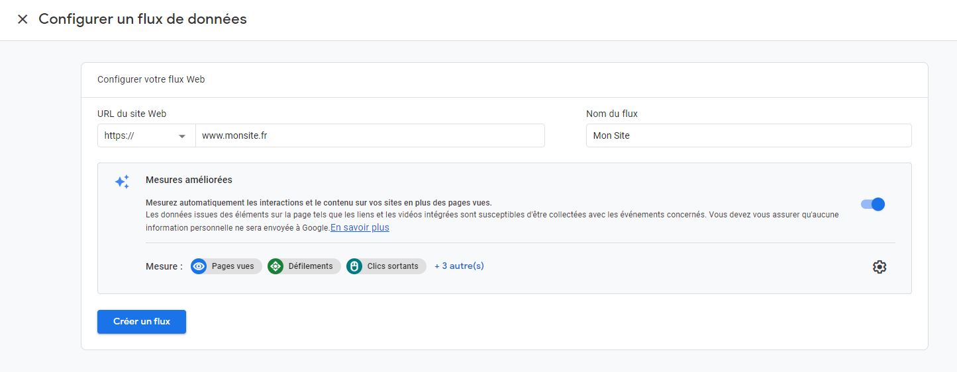The width and height of the screenshot is (957, 372).
Task: Show the + 3 autre(s) measurements
Action: pos(459,266)
